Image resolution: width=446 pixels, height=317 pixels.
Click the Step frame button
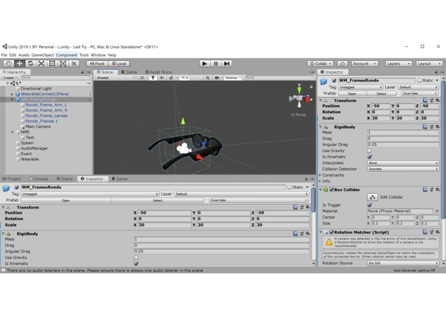coord(227,64)
